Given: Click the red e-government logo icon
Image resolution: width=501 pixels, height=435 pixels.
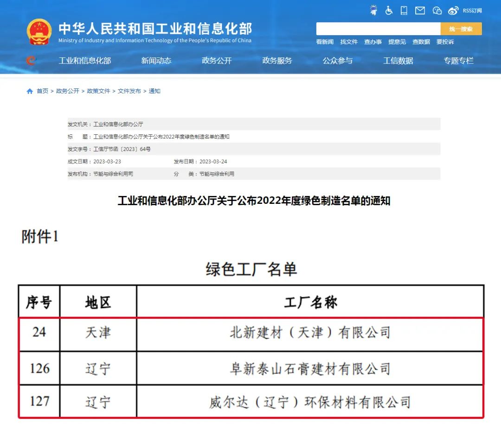Looking at the screenshot, I should tap(31, 60).
